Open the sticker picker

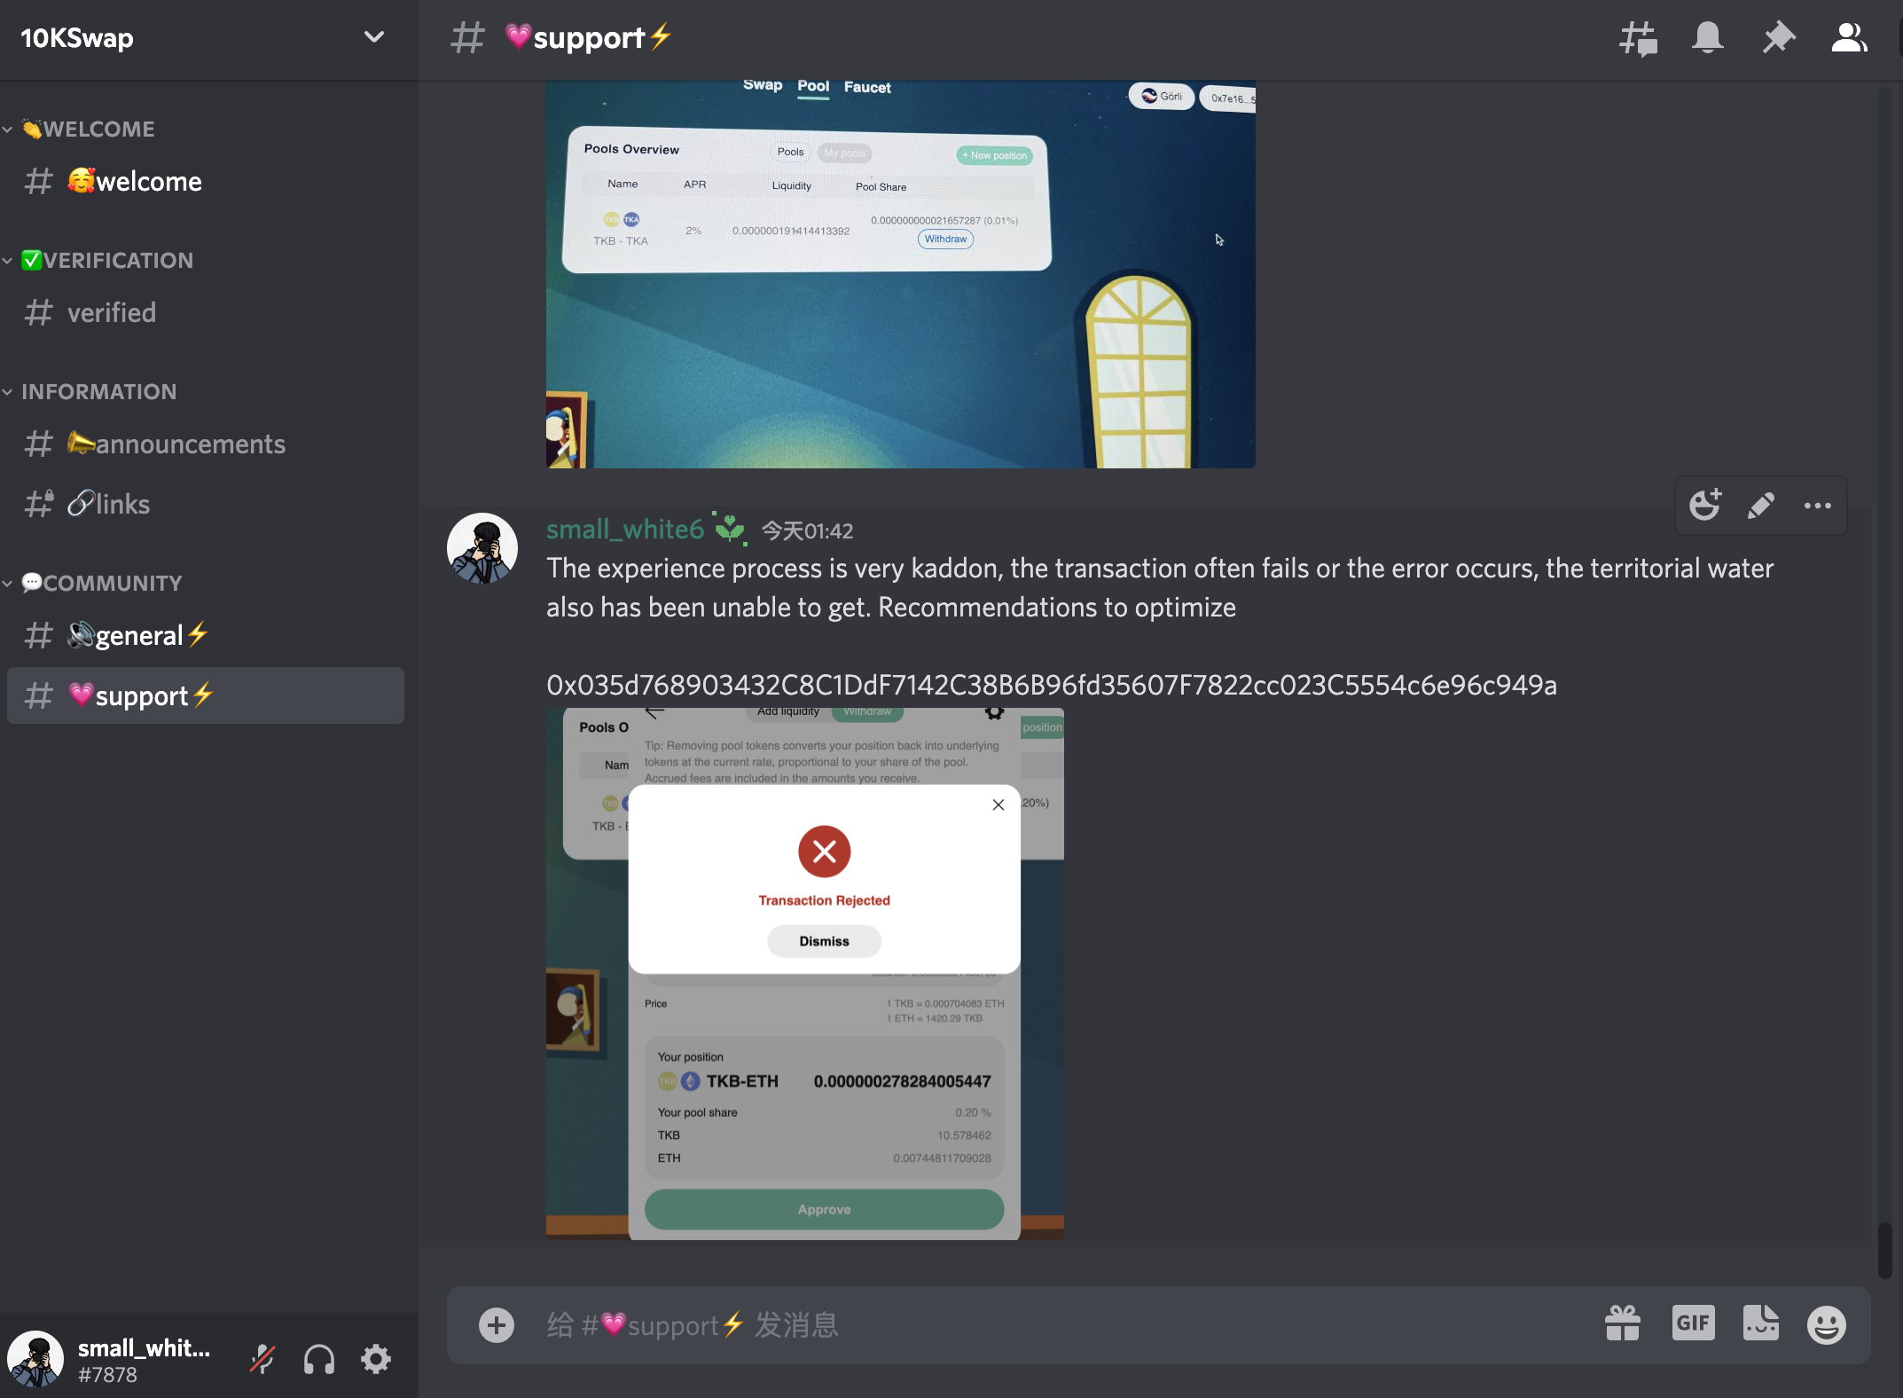coord(1760,1323)
